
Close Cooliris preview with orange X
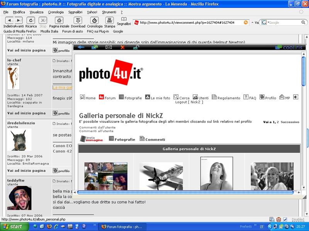pyautogui.click(x=122, y=47)
